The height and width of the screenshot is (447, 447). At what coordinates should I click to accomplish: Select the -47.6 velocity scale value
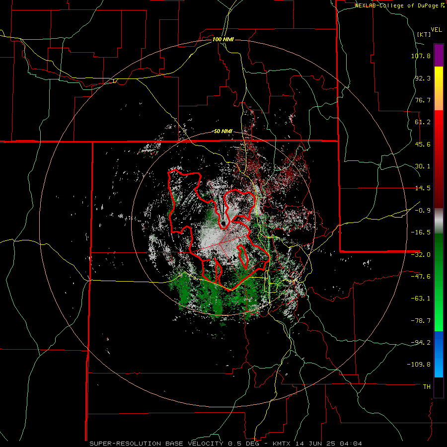[421, 277]
